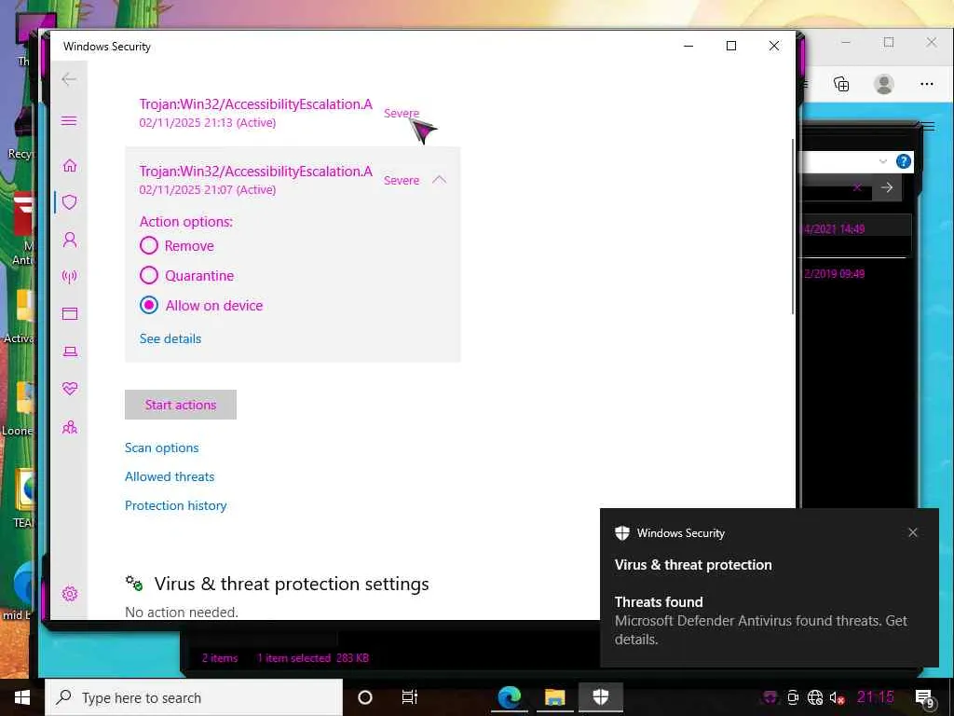Click the Windows Security content scrollbar

pyautogui.click(x=792, y=227)
